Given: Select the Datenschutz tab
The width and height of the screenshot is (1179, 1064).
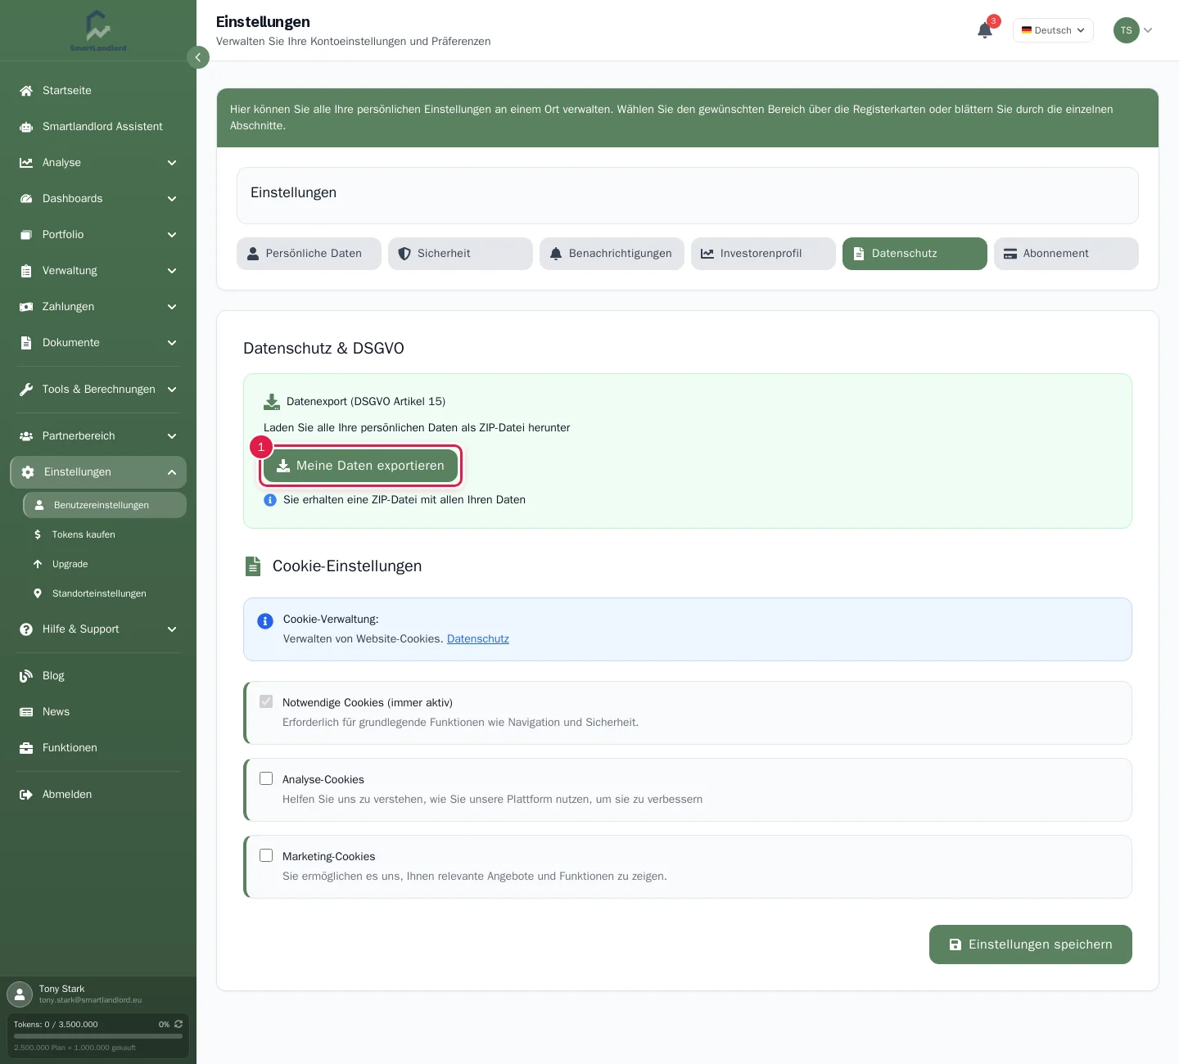Looking at the screenshot, I should [915, 254].
